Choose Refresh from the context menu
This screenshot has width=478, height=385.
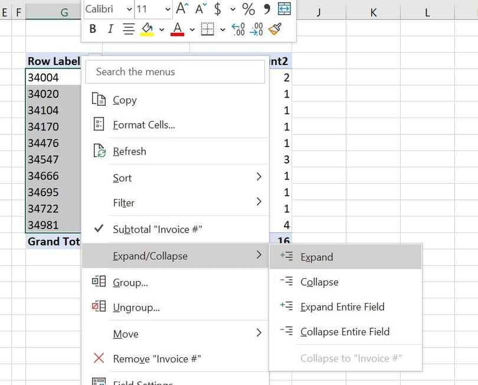[129, 151]
